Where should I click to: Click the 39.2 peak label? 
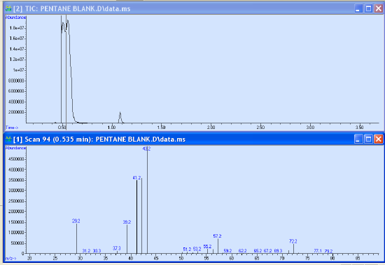click(127, 222)
